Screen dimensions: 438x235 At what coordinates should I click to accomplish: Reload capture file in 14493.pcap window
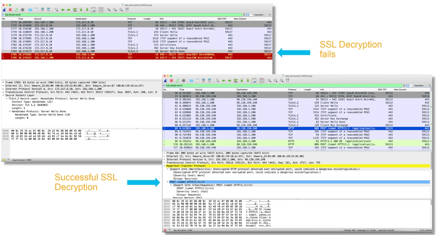(x=49, y=10)
